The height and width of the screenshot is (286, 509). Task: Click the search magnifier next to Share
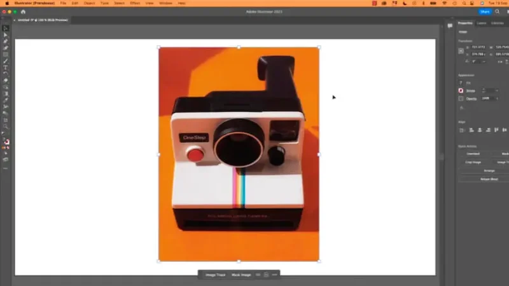(498, 11)
